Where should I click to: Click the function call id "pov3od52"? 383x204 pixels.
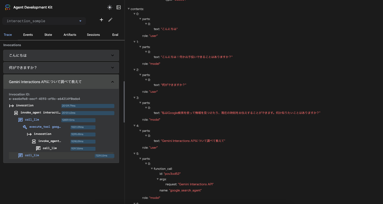(x=172, y=174)
